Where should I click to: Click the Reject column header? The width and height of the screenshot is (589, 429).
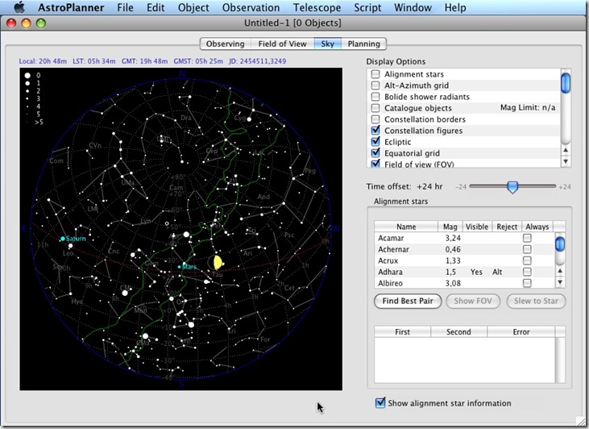pyautogui.click(x=507, y=227)
